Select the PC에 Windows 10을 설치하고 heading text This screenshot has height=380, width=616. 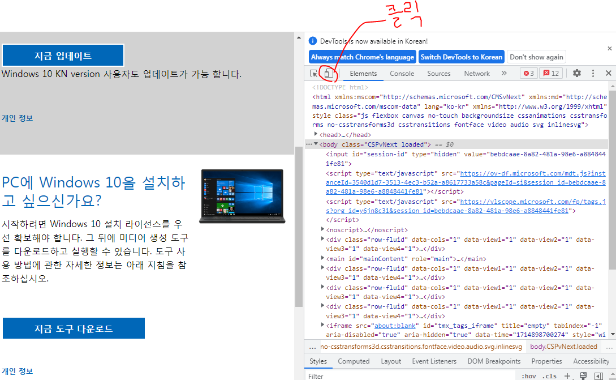pos(93,191)
